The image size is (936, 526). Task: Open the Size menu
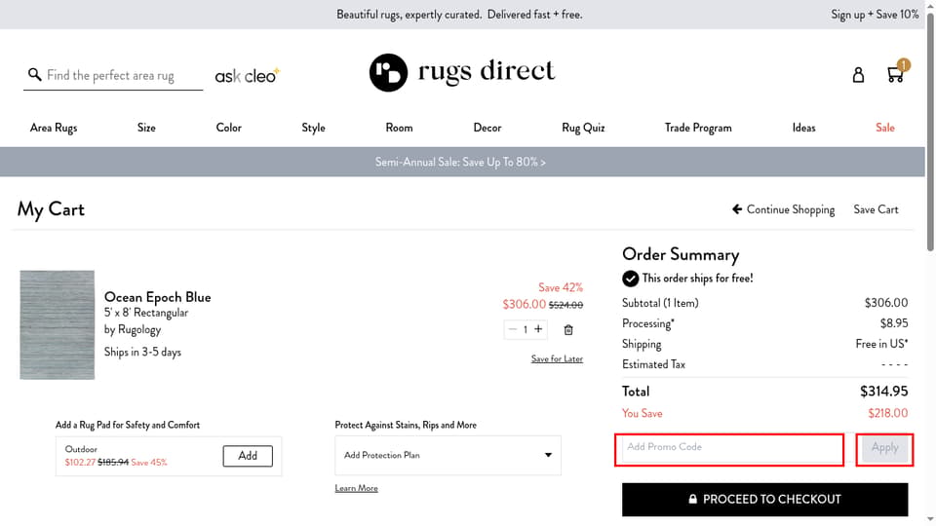pos(146,128)
